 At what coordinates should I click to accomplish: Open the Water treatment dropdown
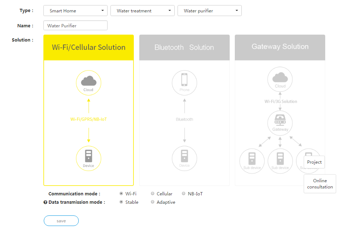pyautogui.click(x=142, y=11)
